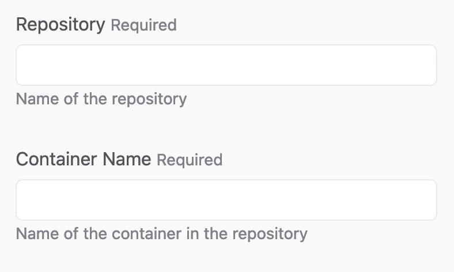
Task: Click 'Name of the container in the repository' hint
Action: coord(161,234)
